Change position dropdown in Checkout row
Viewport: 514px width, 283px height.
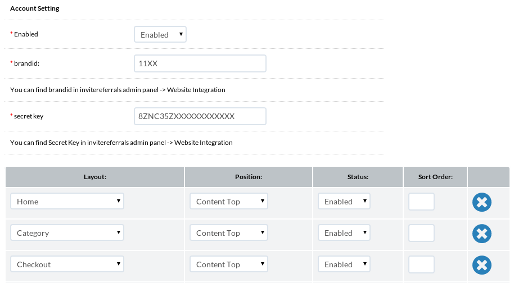(x=229, y=264)
